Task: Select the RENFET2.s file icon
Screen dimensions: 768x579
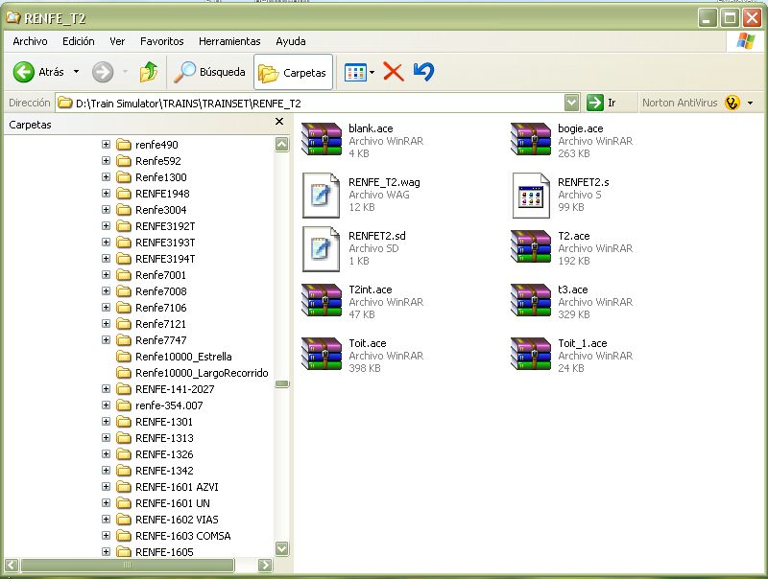Action: point(530,194)
